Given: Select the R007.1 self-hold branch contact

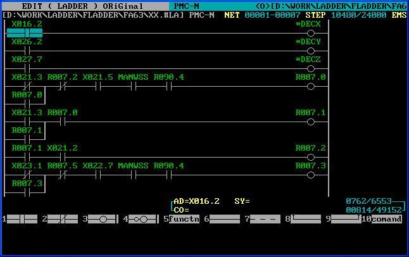Looking at the screenshot, I should click(27, 140).
